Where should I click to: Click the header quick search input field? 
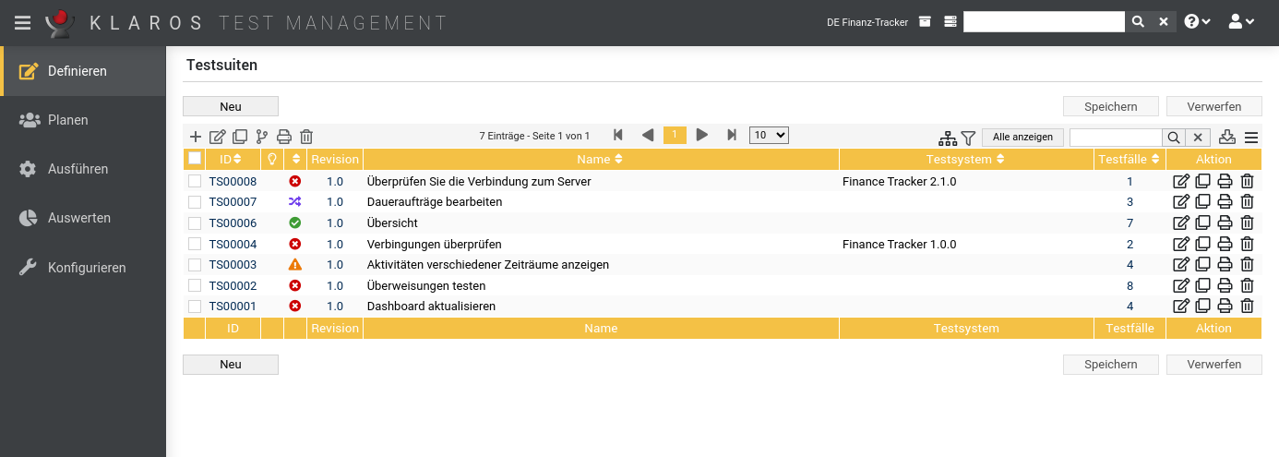coord(1045,22)
